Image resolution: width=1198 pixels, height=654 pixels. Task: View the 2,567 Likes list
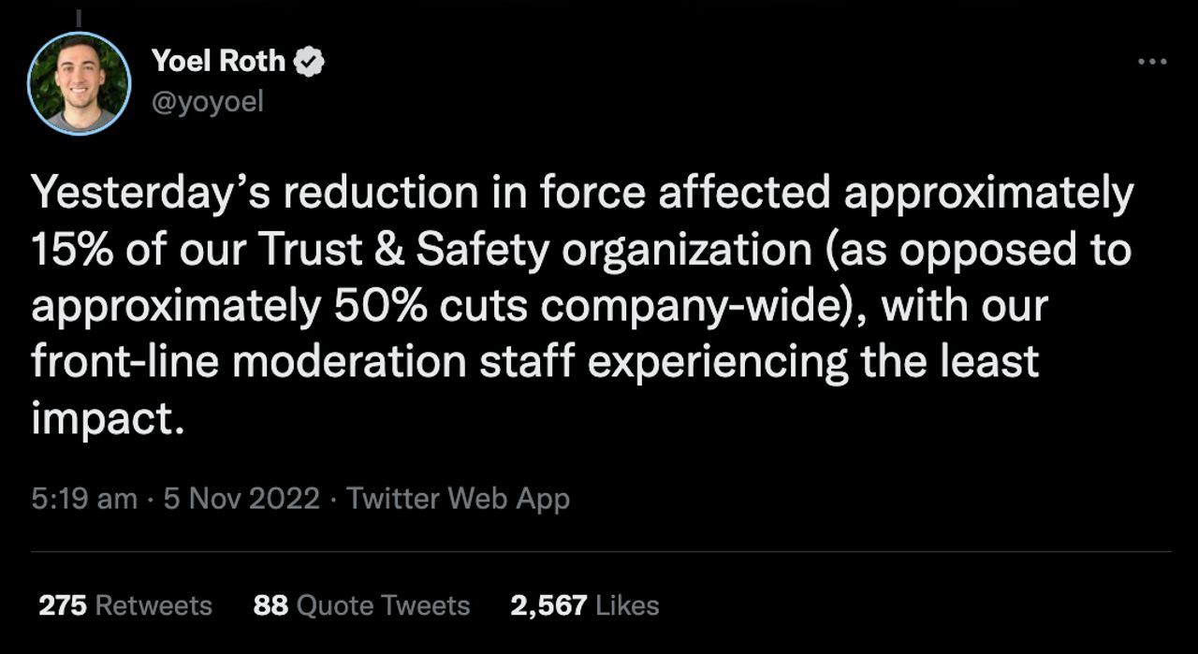click(584, 605)
